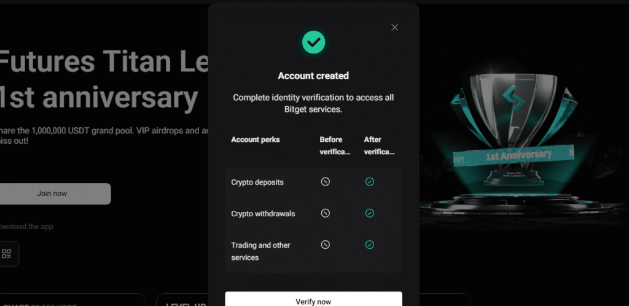This screenshot has height=306, width=629.
Task: Click the Trading and other services label
Action: (x=260, y=251)
